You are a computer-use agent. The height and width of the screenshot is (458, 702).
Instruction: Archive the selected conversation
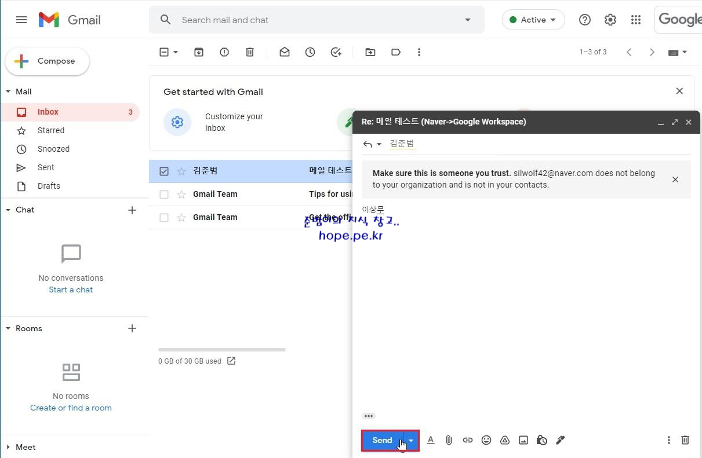[x=199, y=52]
